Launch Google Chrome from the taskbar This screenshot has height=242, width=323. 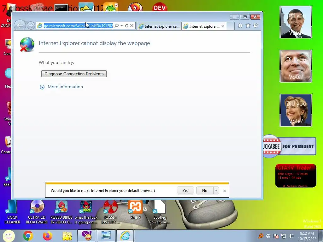28,236
